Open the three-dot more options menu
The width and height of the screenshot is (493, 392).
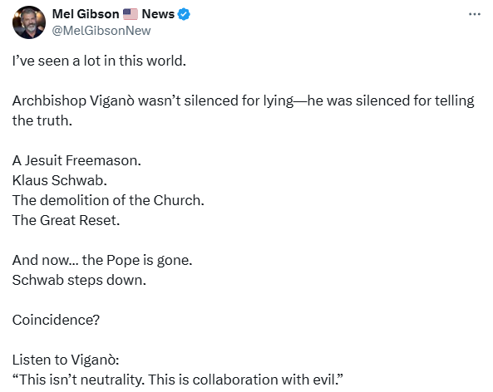pos(474,14)
